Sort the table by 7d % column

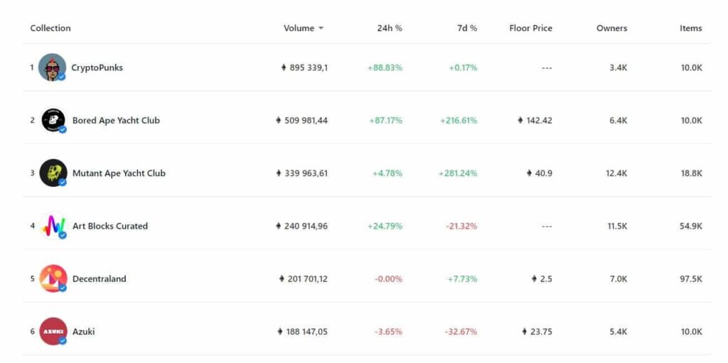coord(466,28)
